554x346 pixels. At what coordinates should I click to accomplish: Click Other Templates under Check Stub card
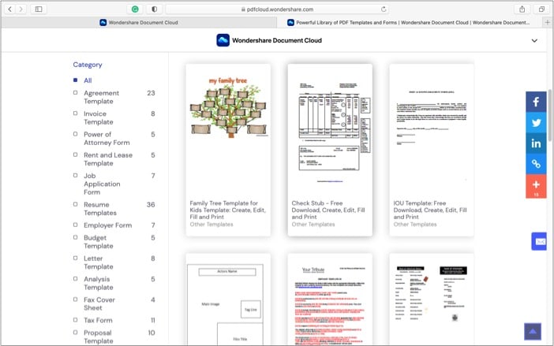[x=313, y=225]
